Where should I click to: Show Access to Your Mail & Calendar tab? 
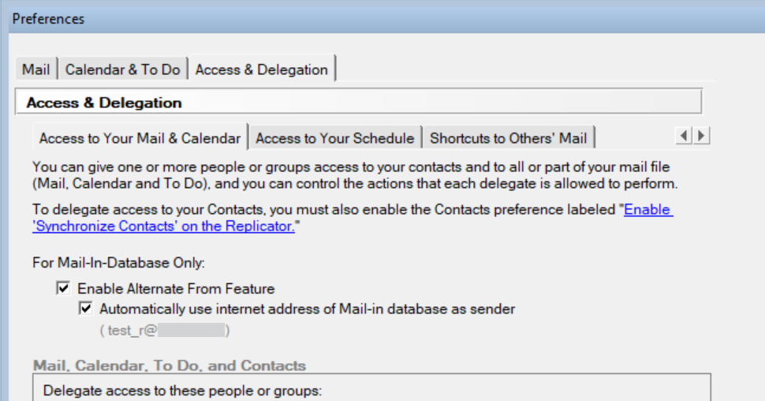140,138
